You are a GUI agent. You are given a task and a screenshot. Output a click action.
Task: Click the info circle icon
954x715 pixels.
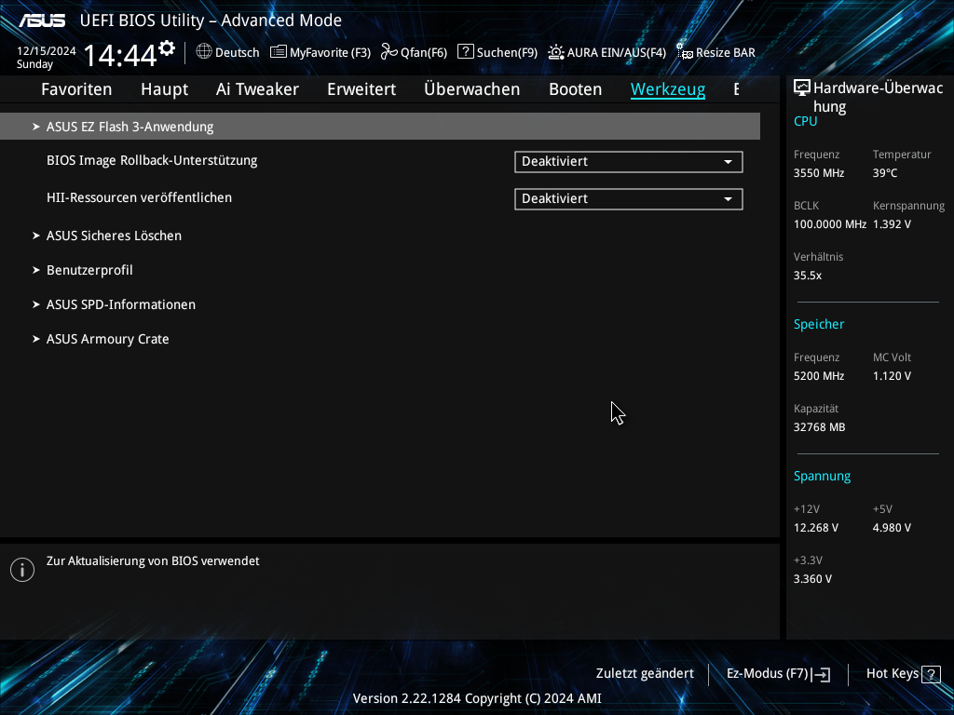pyautogui.click(x=22, y=570)
